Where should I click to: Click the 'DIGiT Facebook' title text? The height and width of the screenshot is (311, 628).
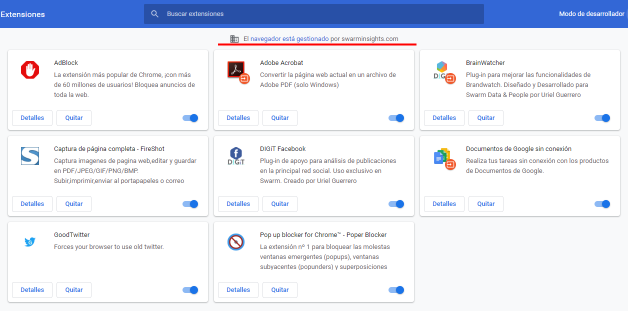click(283, 149)
